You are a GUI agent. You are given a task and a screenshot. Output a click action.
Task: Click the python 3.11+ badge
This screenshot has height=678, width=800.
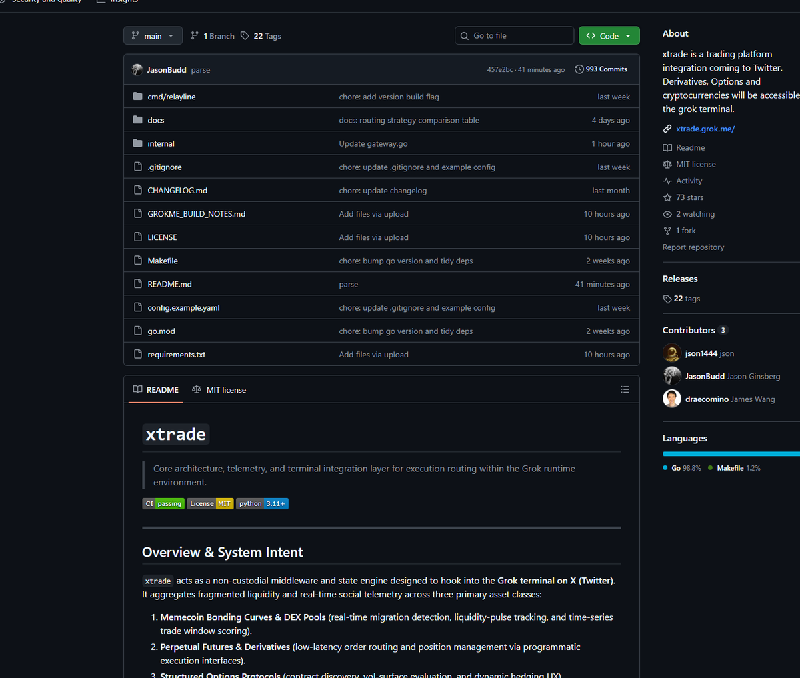pos(262,504)
